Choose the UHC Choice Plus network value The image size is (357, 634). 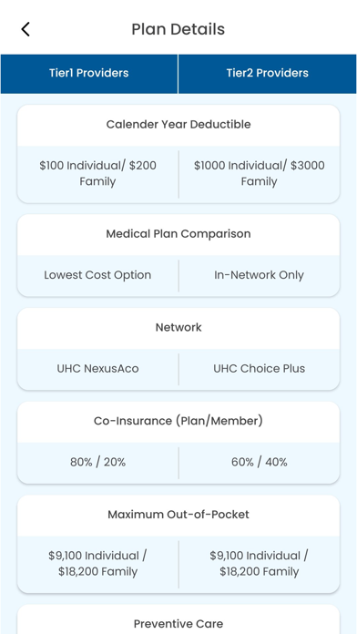point(260,369)
